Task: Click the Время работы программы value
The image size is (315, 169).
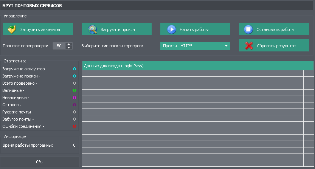Action: (x=74, y=145)
